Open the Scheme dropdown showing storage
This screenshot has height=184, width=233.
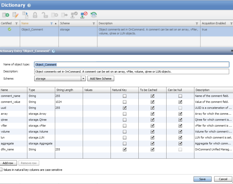coord(83,79)
